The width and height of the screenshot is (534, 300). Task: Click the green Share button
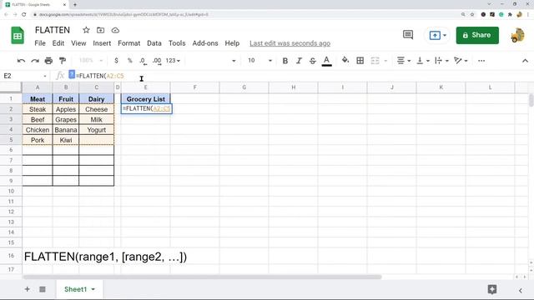point(477,35)
